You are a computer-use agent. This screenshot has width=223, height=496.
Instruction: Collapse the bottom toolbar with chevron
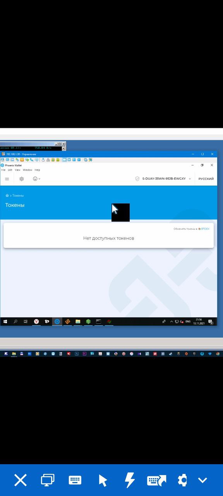click(202, 480)
